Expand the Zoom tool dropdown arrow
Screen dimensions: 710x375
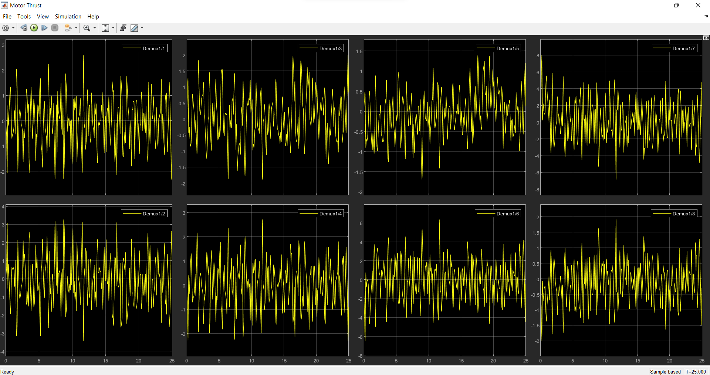[x=95, y=28]
